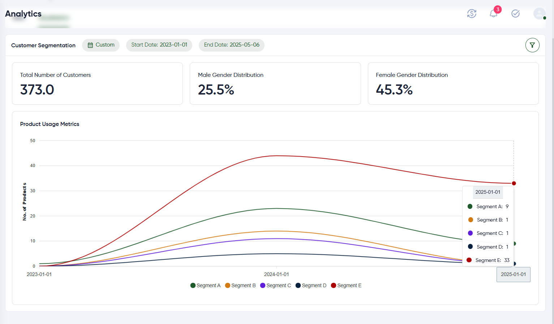Hide the Segment C line via legend
Viewport: 554px width, 324px height.
(275, 285)
